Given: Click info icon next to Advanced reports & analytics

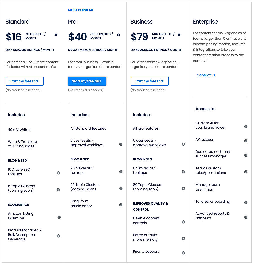Looking at the screenshot, I should click(x=246, y=217).
